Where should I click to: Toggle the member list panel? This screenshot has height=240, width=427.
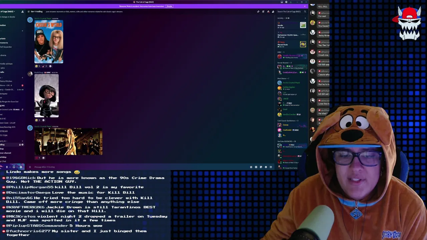pyautogui.click(x=273, y=12)
